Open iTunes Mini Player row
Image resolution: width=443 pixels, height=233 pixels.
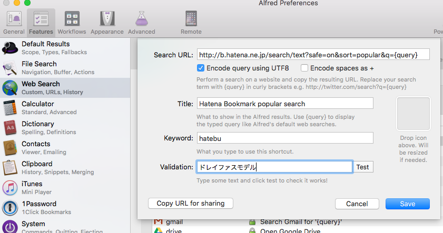(65, 188)
